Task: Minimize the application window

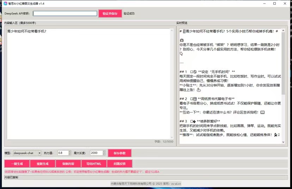Action: point(264,4)
